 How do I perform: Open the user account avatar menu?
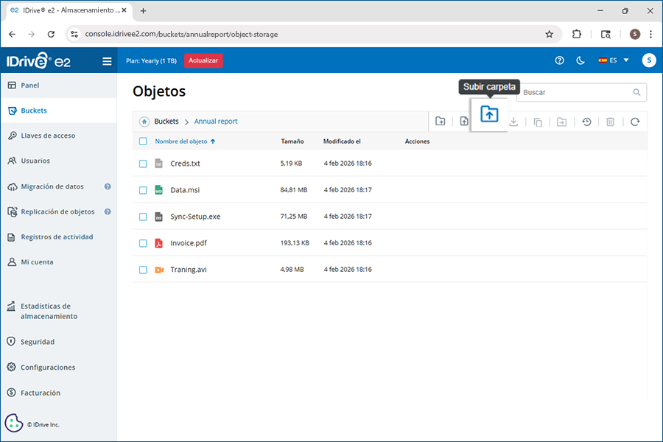[x=648, y=60]
